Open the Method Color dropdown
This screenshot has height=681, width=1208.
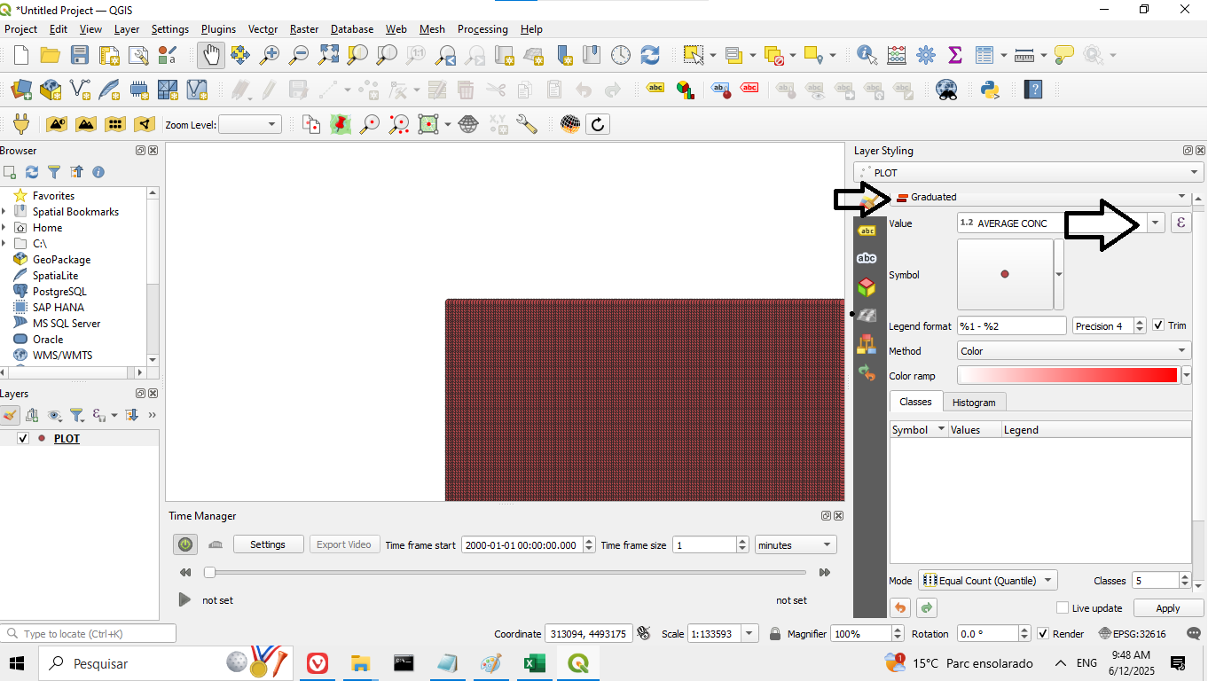coord(1074,351)
